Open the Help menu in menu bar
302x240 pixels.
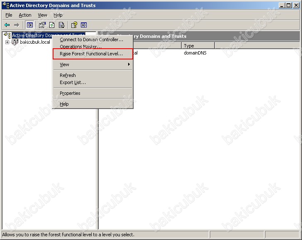[58, 15]
